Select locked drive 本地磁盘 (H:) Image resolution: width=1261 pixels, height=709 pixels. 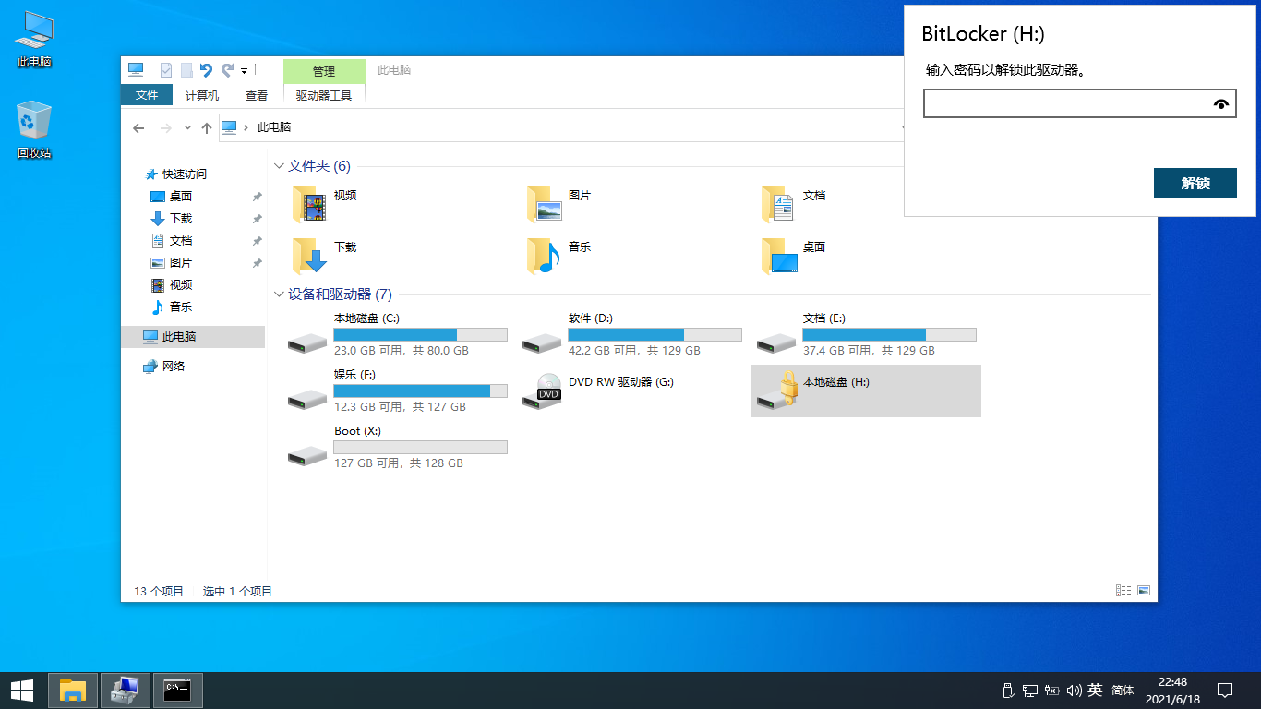(866, 391)
